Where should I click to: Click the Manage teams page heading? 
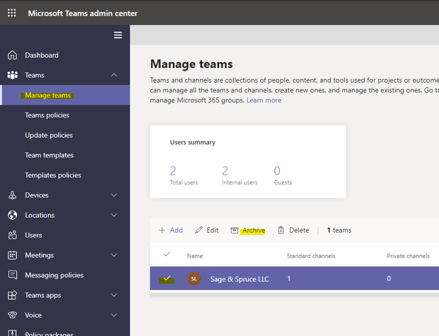point(191,64)
